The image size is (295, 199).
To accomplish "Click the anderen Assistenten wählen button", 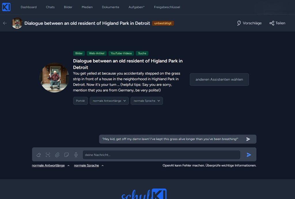I will pyautogui.click(x=219, y=79).
